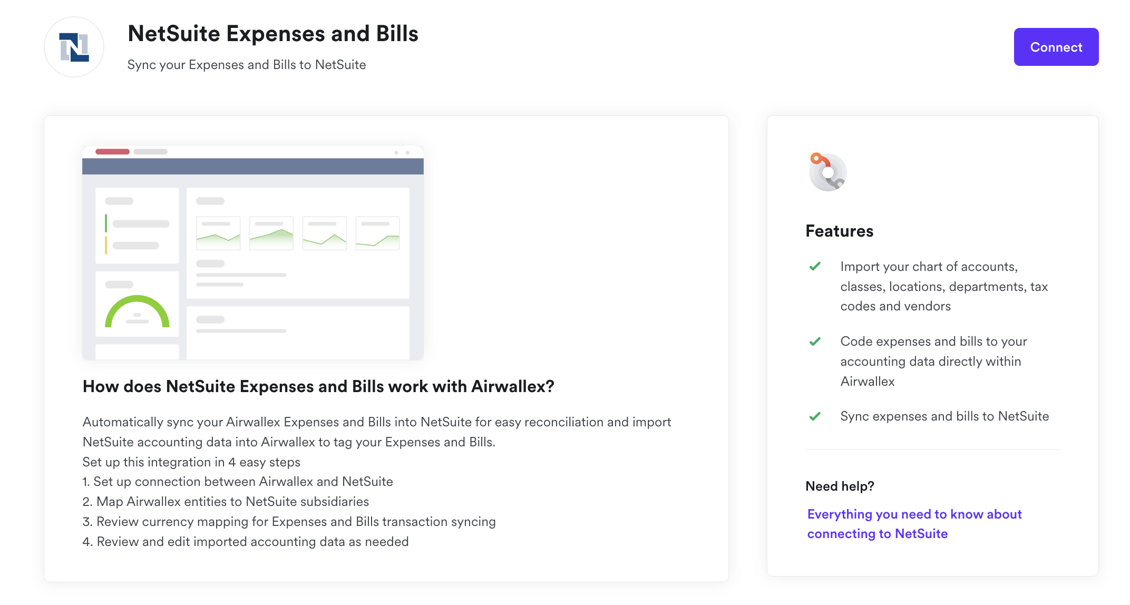The image size is (1130, 605).
Task: Click step 4 Review and edit imported data
Action: click(x=246, y=542)
